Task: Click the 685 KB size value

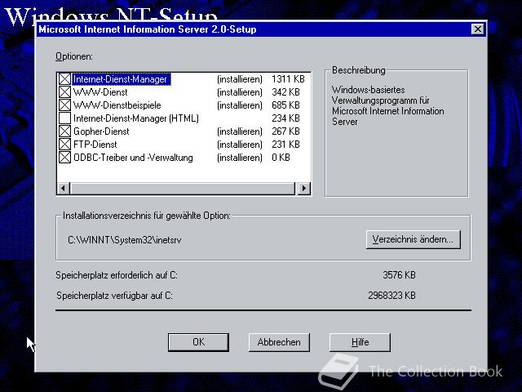Action: 285,105
